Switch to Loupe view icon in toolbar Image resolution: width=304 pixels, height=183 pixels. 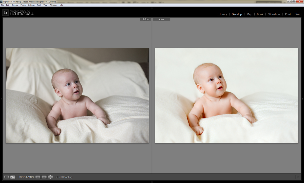pos(7,177)
